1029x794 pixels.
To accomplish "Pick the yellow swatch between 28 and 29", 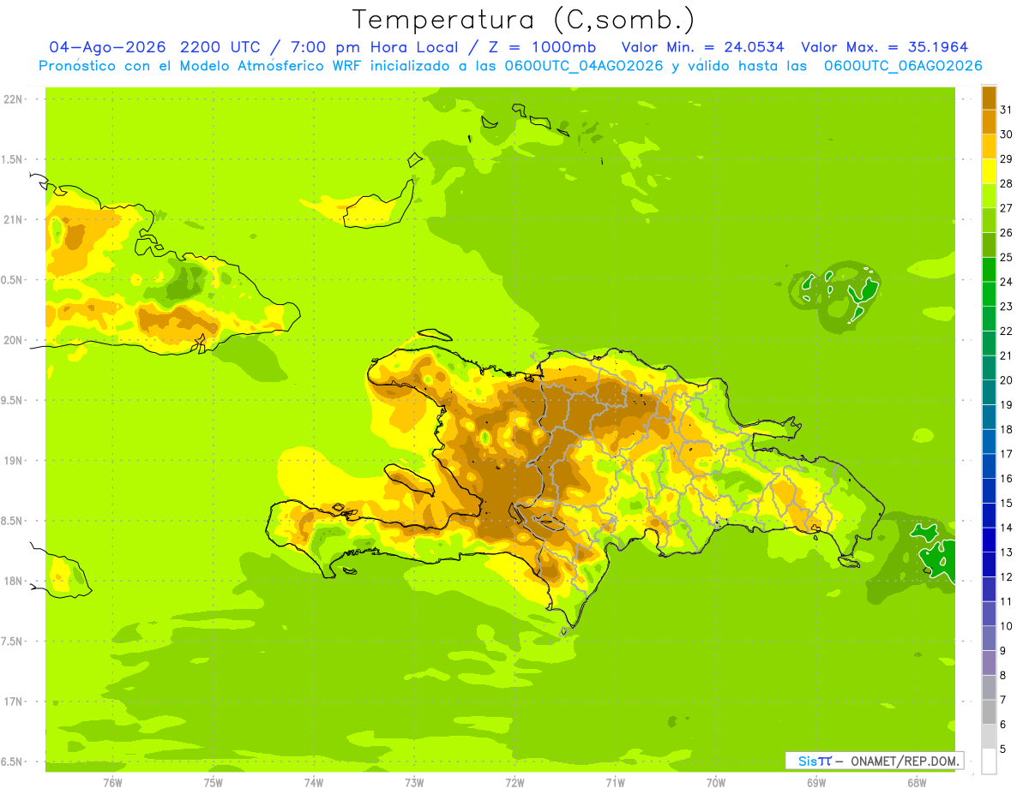I will pos(989,171).
